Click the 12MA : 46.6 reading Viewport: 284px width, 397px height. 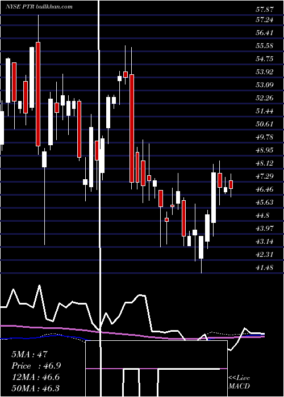coord(35,377)
